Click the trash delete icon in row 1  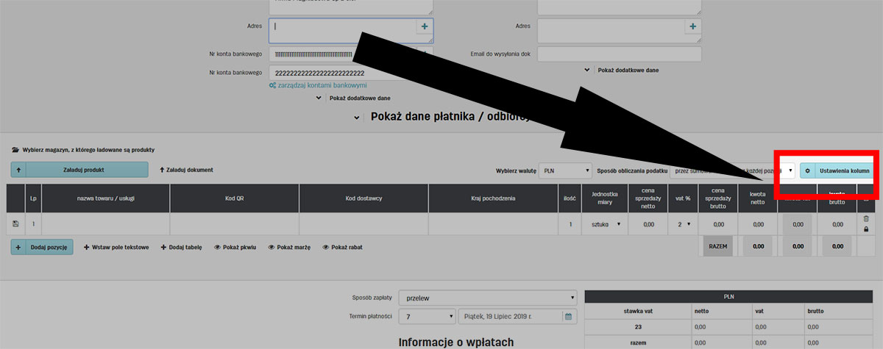click(x=866, y=219)
